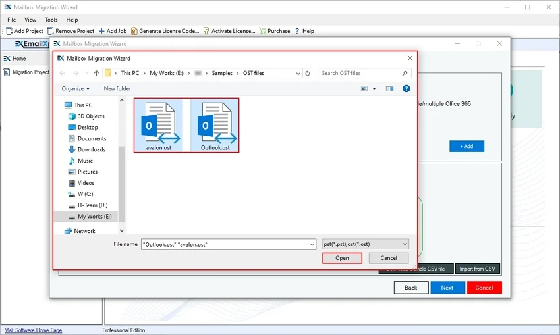Image resolution: width=560 pixels, height=335 pixels.
Task: Open the view options dropdown arrow
Action: (374, 88)
